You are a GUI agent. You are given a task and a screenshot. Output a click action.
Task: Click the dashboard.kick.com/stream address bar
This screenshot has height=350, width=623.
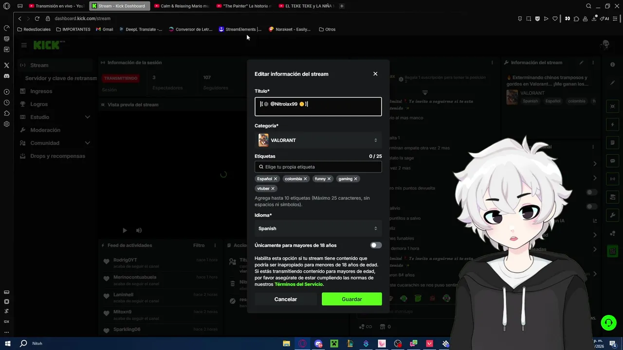pyautogui.click(x=83, y=18)
